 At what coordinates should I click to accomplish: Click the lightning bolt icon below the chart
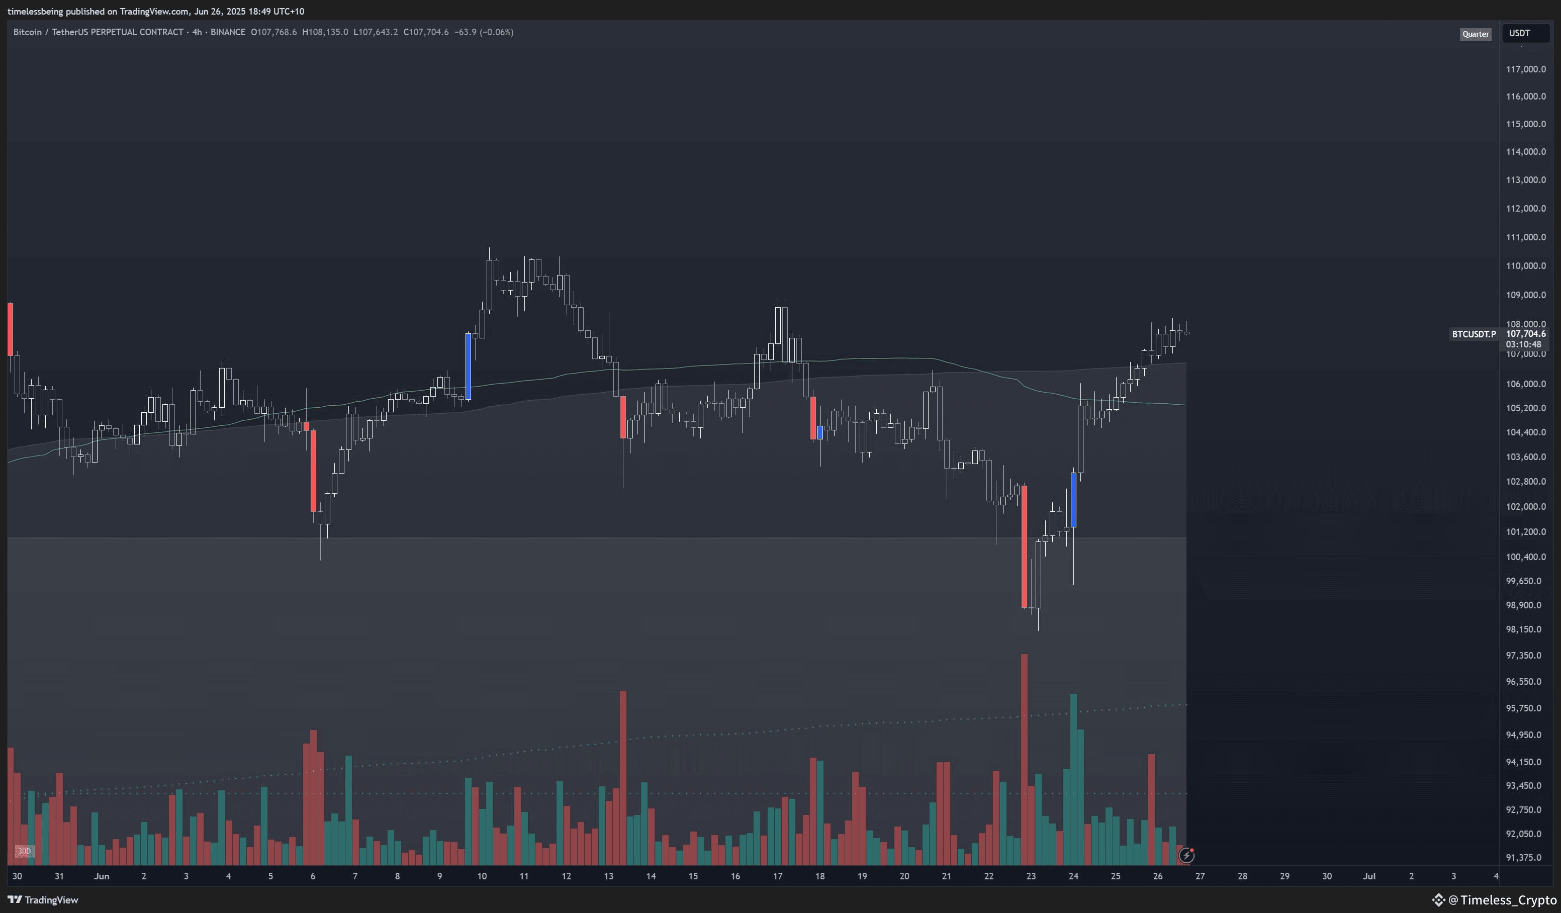coord(1185,855)
